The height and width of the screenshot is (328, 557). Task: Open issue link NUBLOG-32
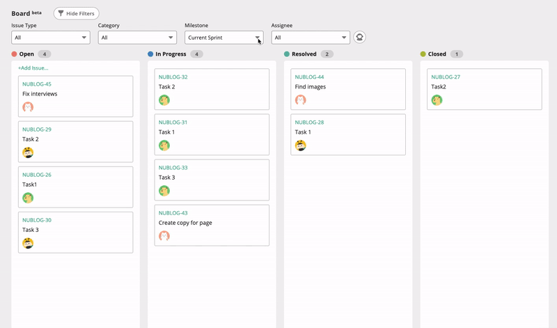pyautogui.click(x=173, y=77)
